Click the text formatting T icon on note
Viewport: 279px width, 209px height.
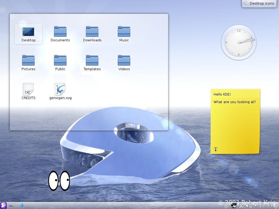[216, 149]
